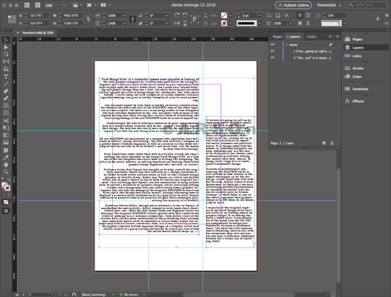Screen dimensions: 391x297
Task: Pick the Eyedropper tool
Action: 6,157
